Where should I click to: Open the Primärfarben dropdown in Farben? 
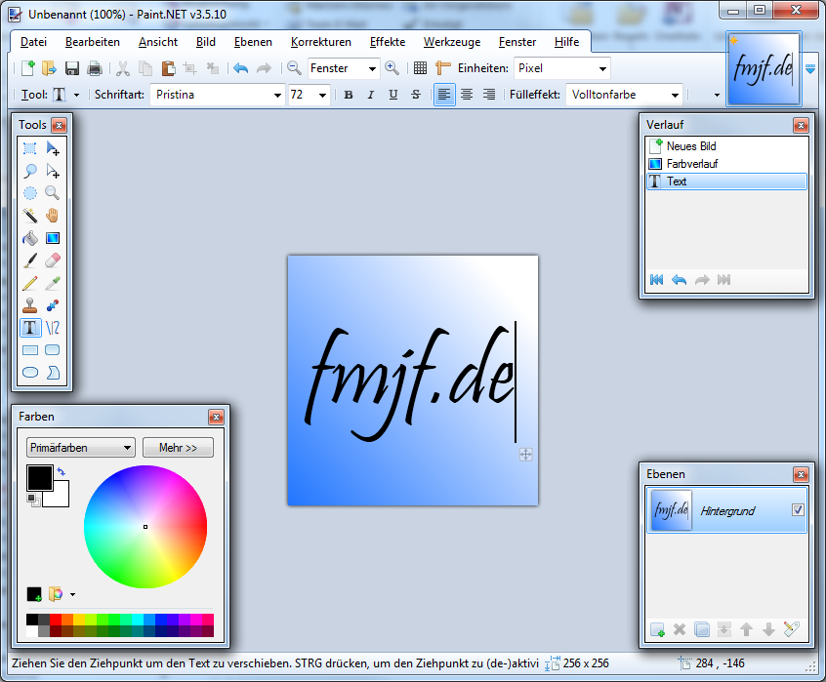point(81,448)
